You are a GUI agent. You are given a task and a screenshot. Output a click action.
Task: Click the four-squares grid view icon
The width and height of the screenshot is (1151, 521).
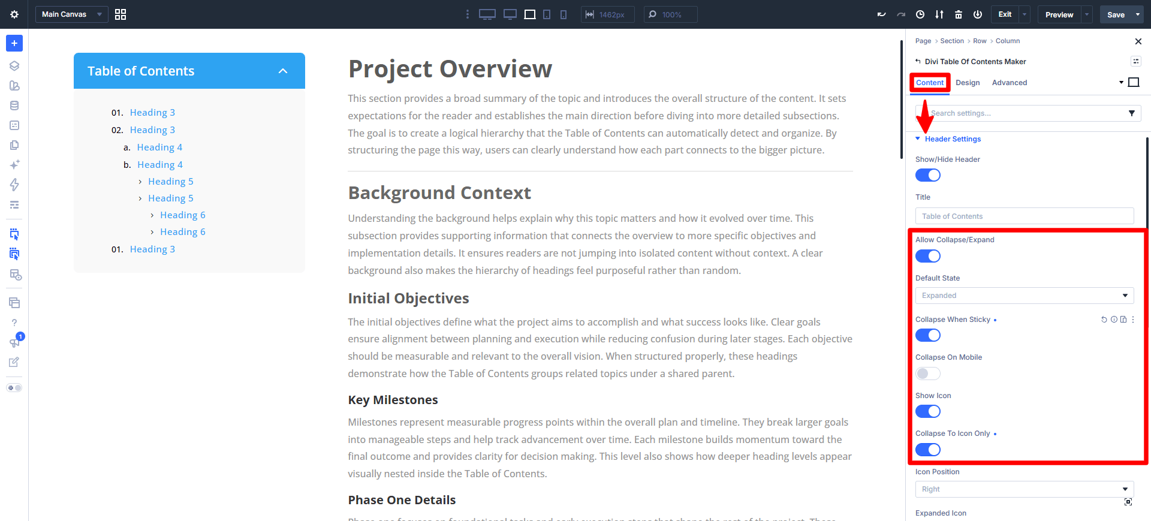[x=120, y=14]
